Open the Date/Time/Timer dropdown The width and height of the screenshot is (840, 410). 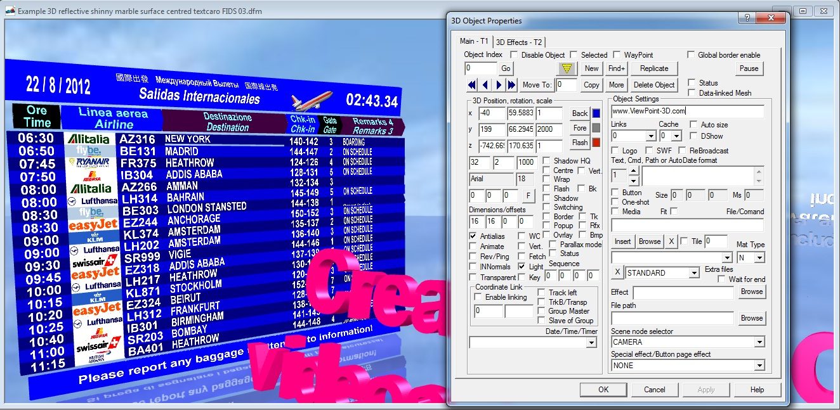pos(591,343)
